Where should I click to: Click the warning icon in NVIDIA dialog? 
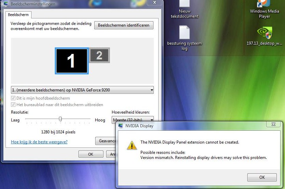(x=132, y=145)
